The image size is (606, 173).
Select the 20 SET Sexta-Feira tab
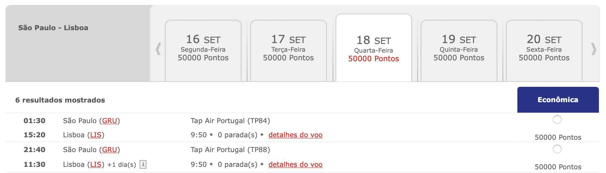pos(544,51)
